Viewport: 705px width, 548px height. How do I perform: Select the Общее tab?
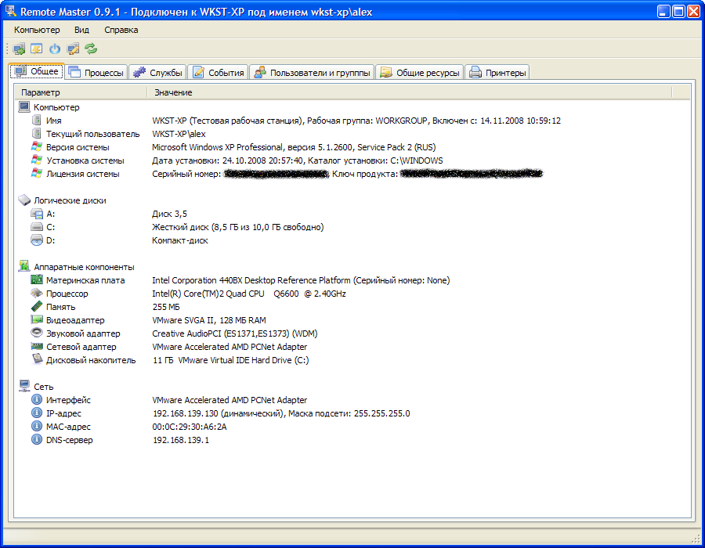(x=37, y=71)
